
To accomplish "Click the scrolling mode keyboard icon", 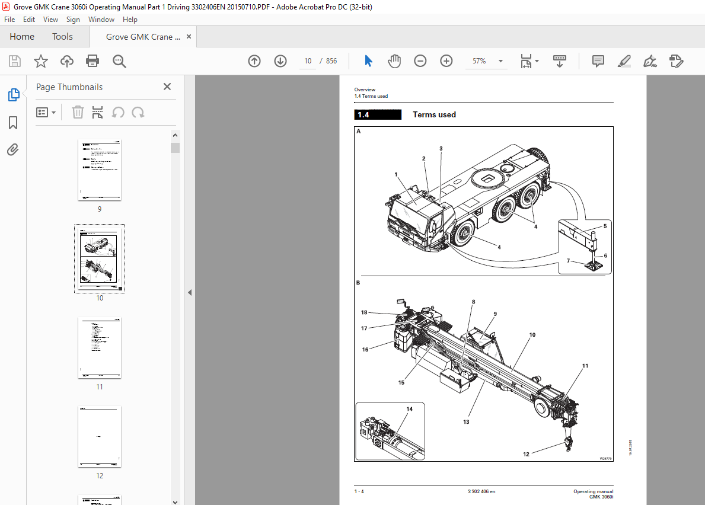I will point(560,60).
